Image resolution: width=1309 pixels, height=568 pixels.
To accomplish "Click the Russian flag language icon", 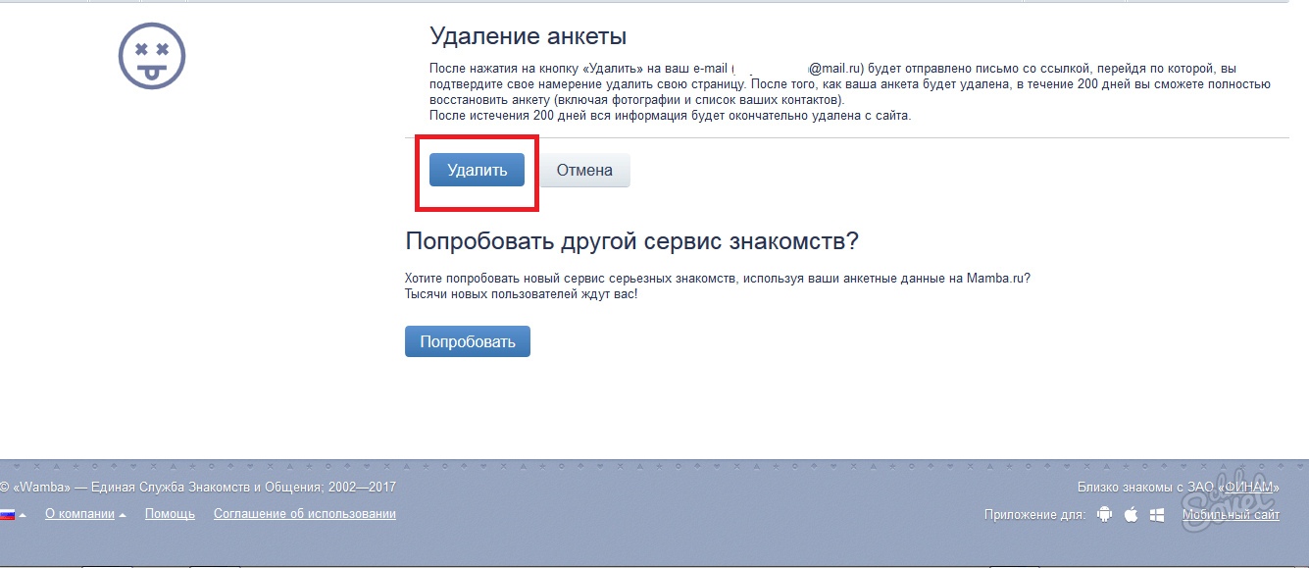I will 7,515.
